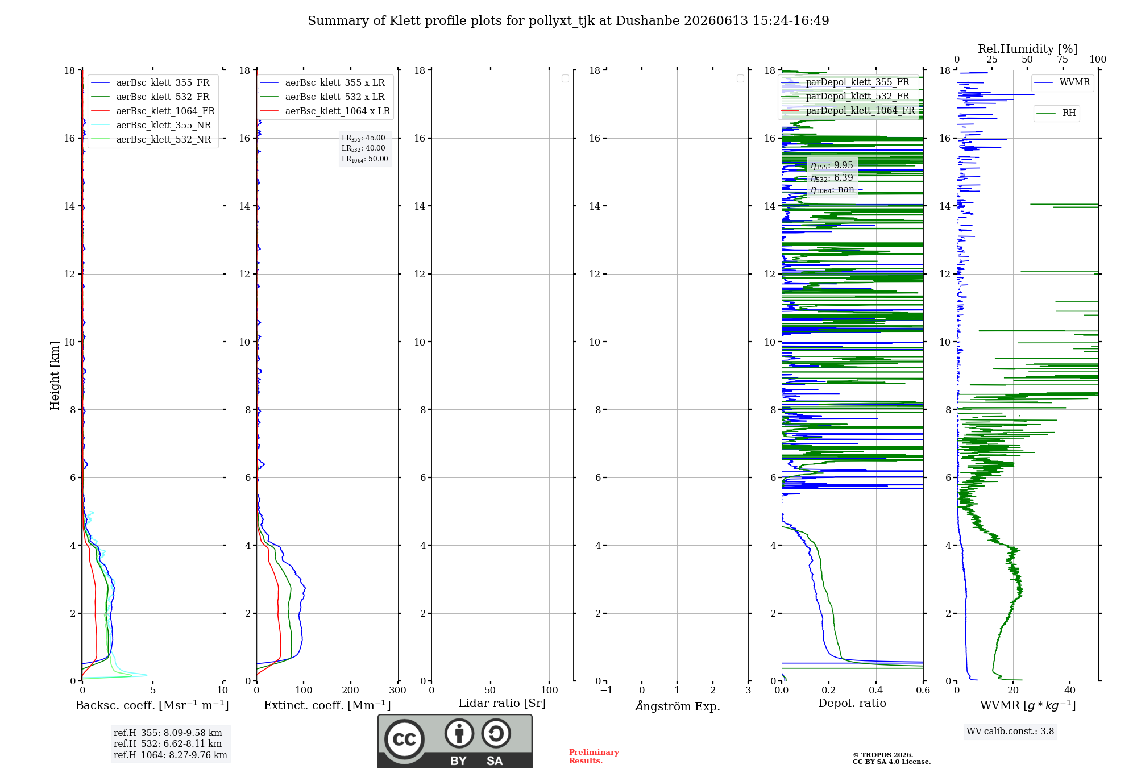
Task: Click the blue WVMR legend line sample
Action: pos(1044,83)
